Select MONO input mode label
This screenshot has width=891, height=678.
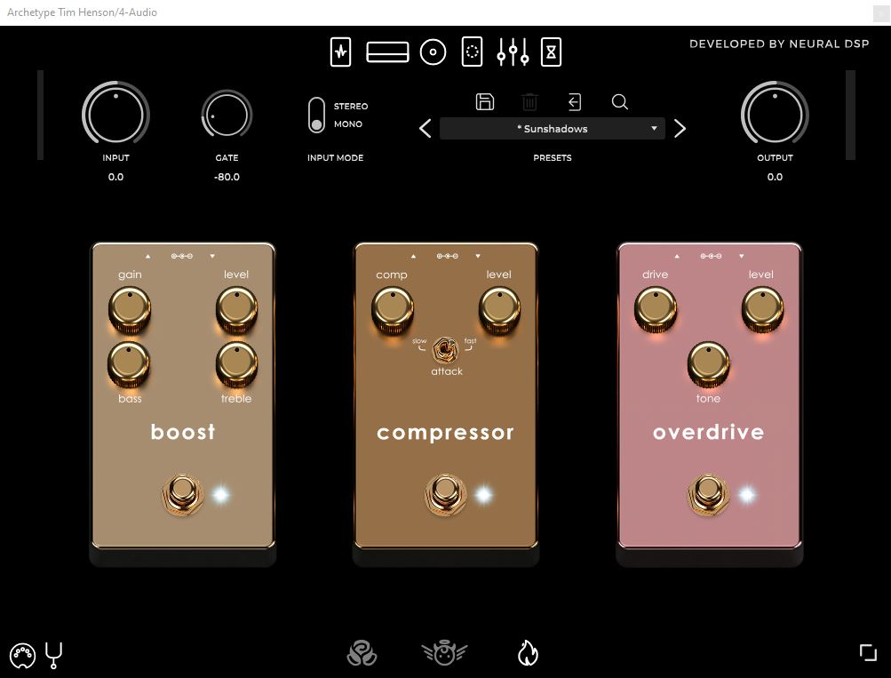click(x=347, y=124)
